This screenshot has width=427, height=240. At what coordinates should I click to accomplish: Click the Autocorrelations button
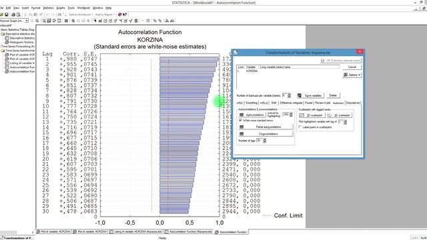252,115
